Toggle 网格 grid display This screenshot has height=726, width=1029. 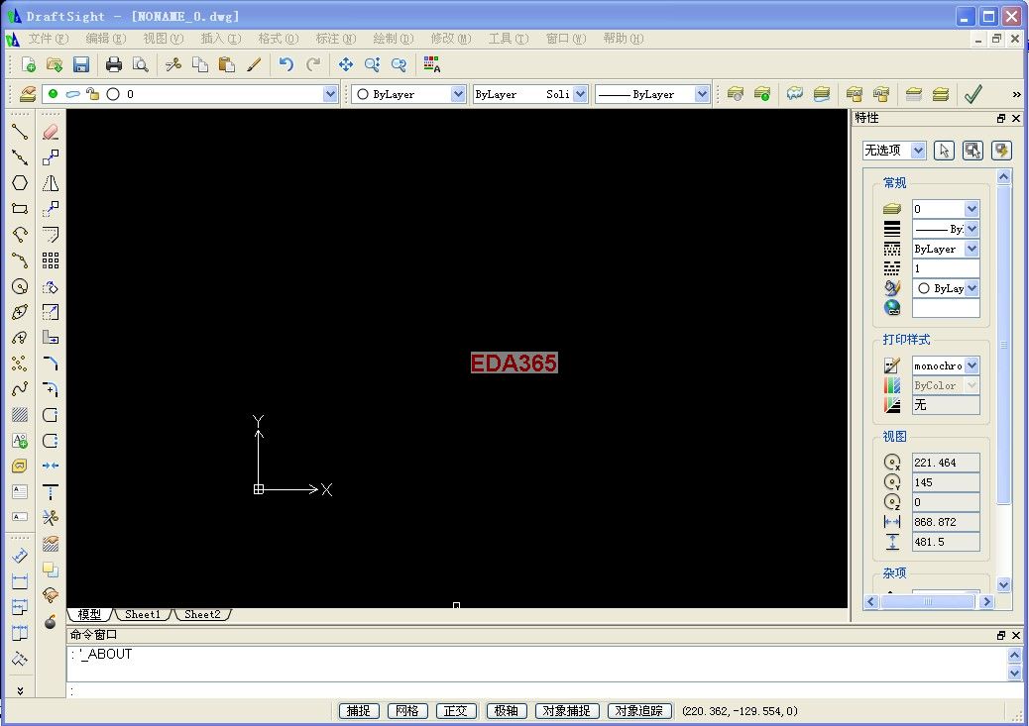[407, 711]
